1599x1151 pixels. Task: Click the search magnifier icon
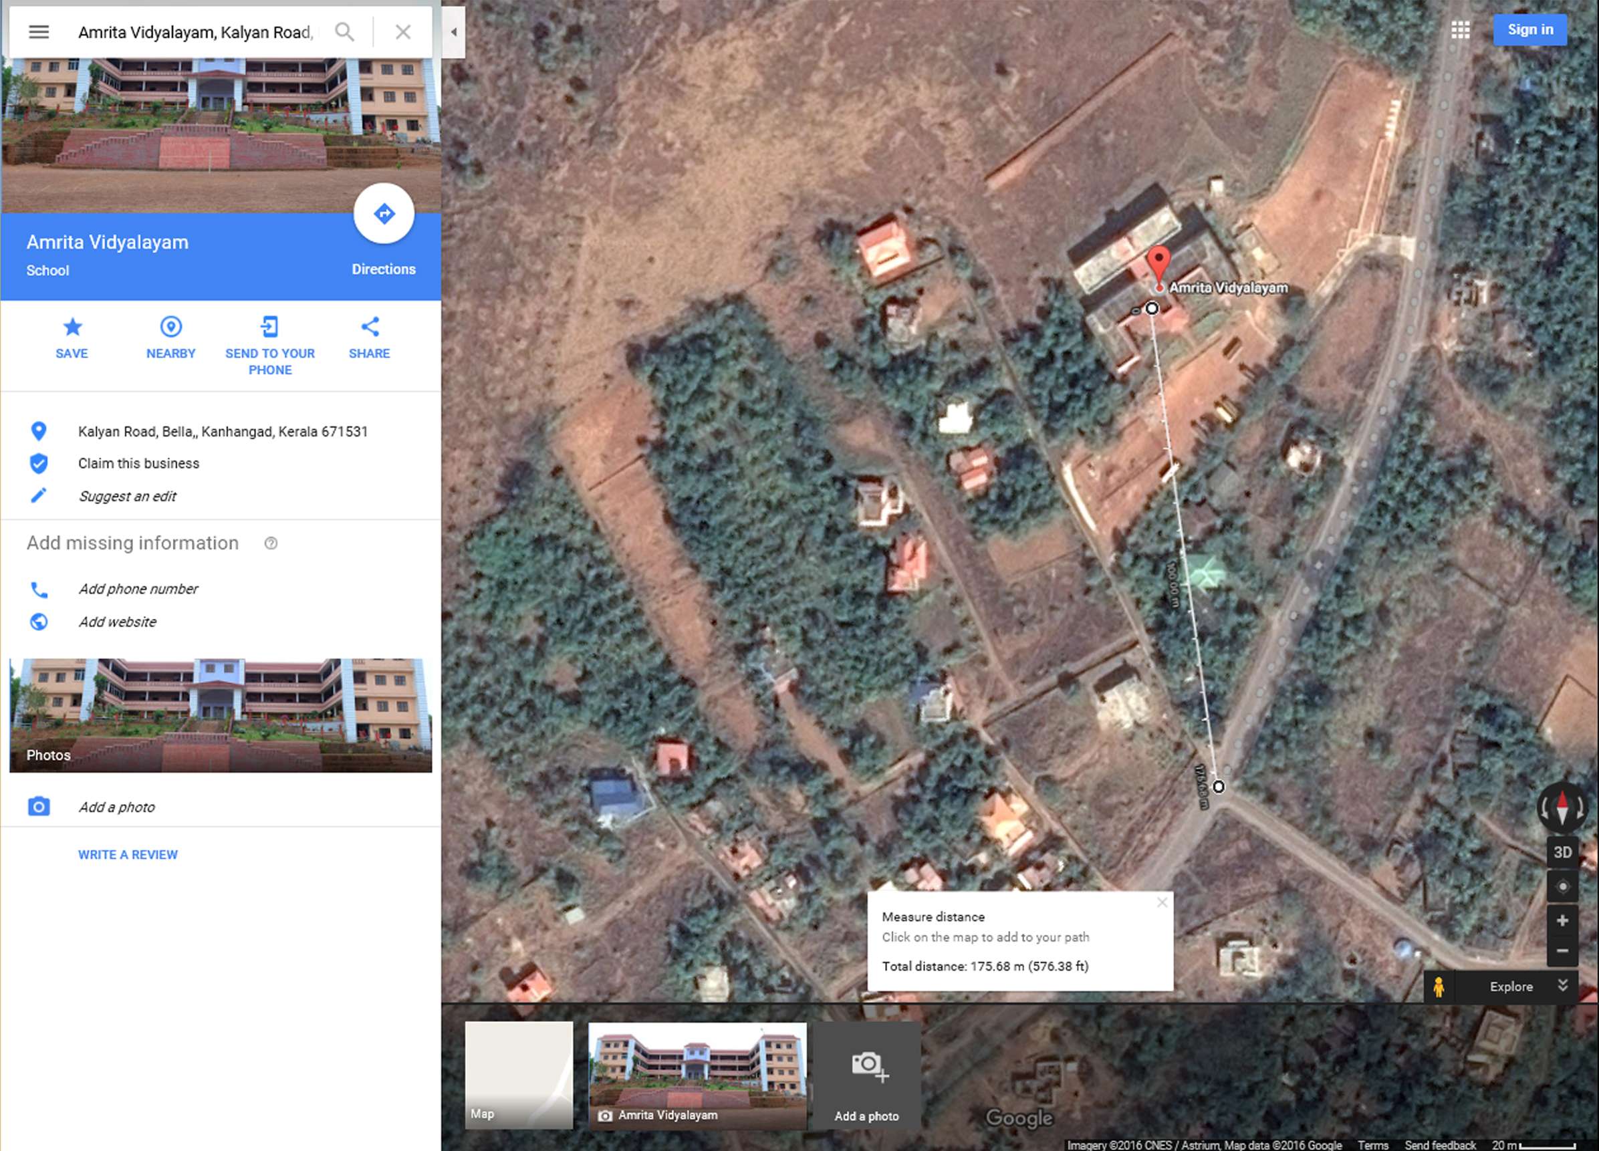pyautogui.click(x=344, y=31)
